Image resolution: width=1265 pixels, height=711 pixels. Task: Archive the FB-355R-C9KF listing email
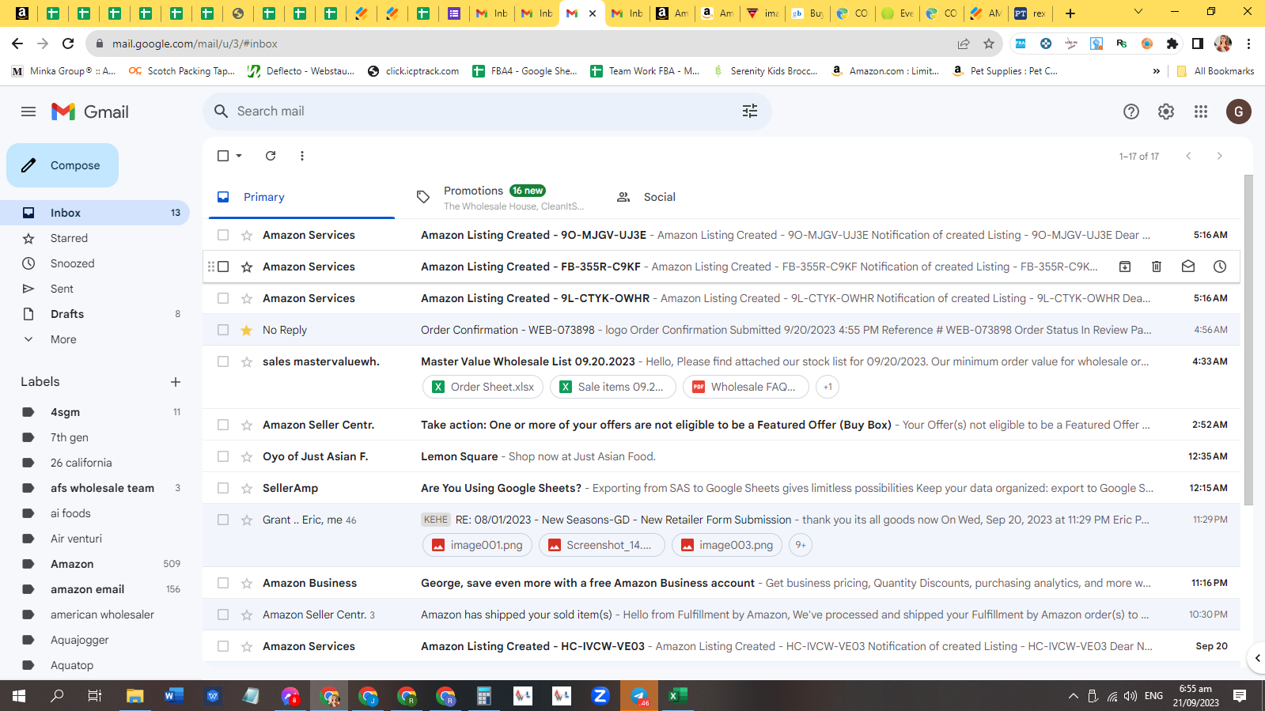1125,267
